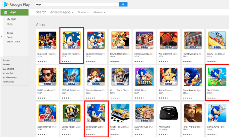Open the Decap Attack Classic icon

[72, 113]
